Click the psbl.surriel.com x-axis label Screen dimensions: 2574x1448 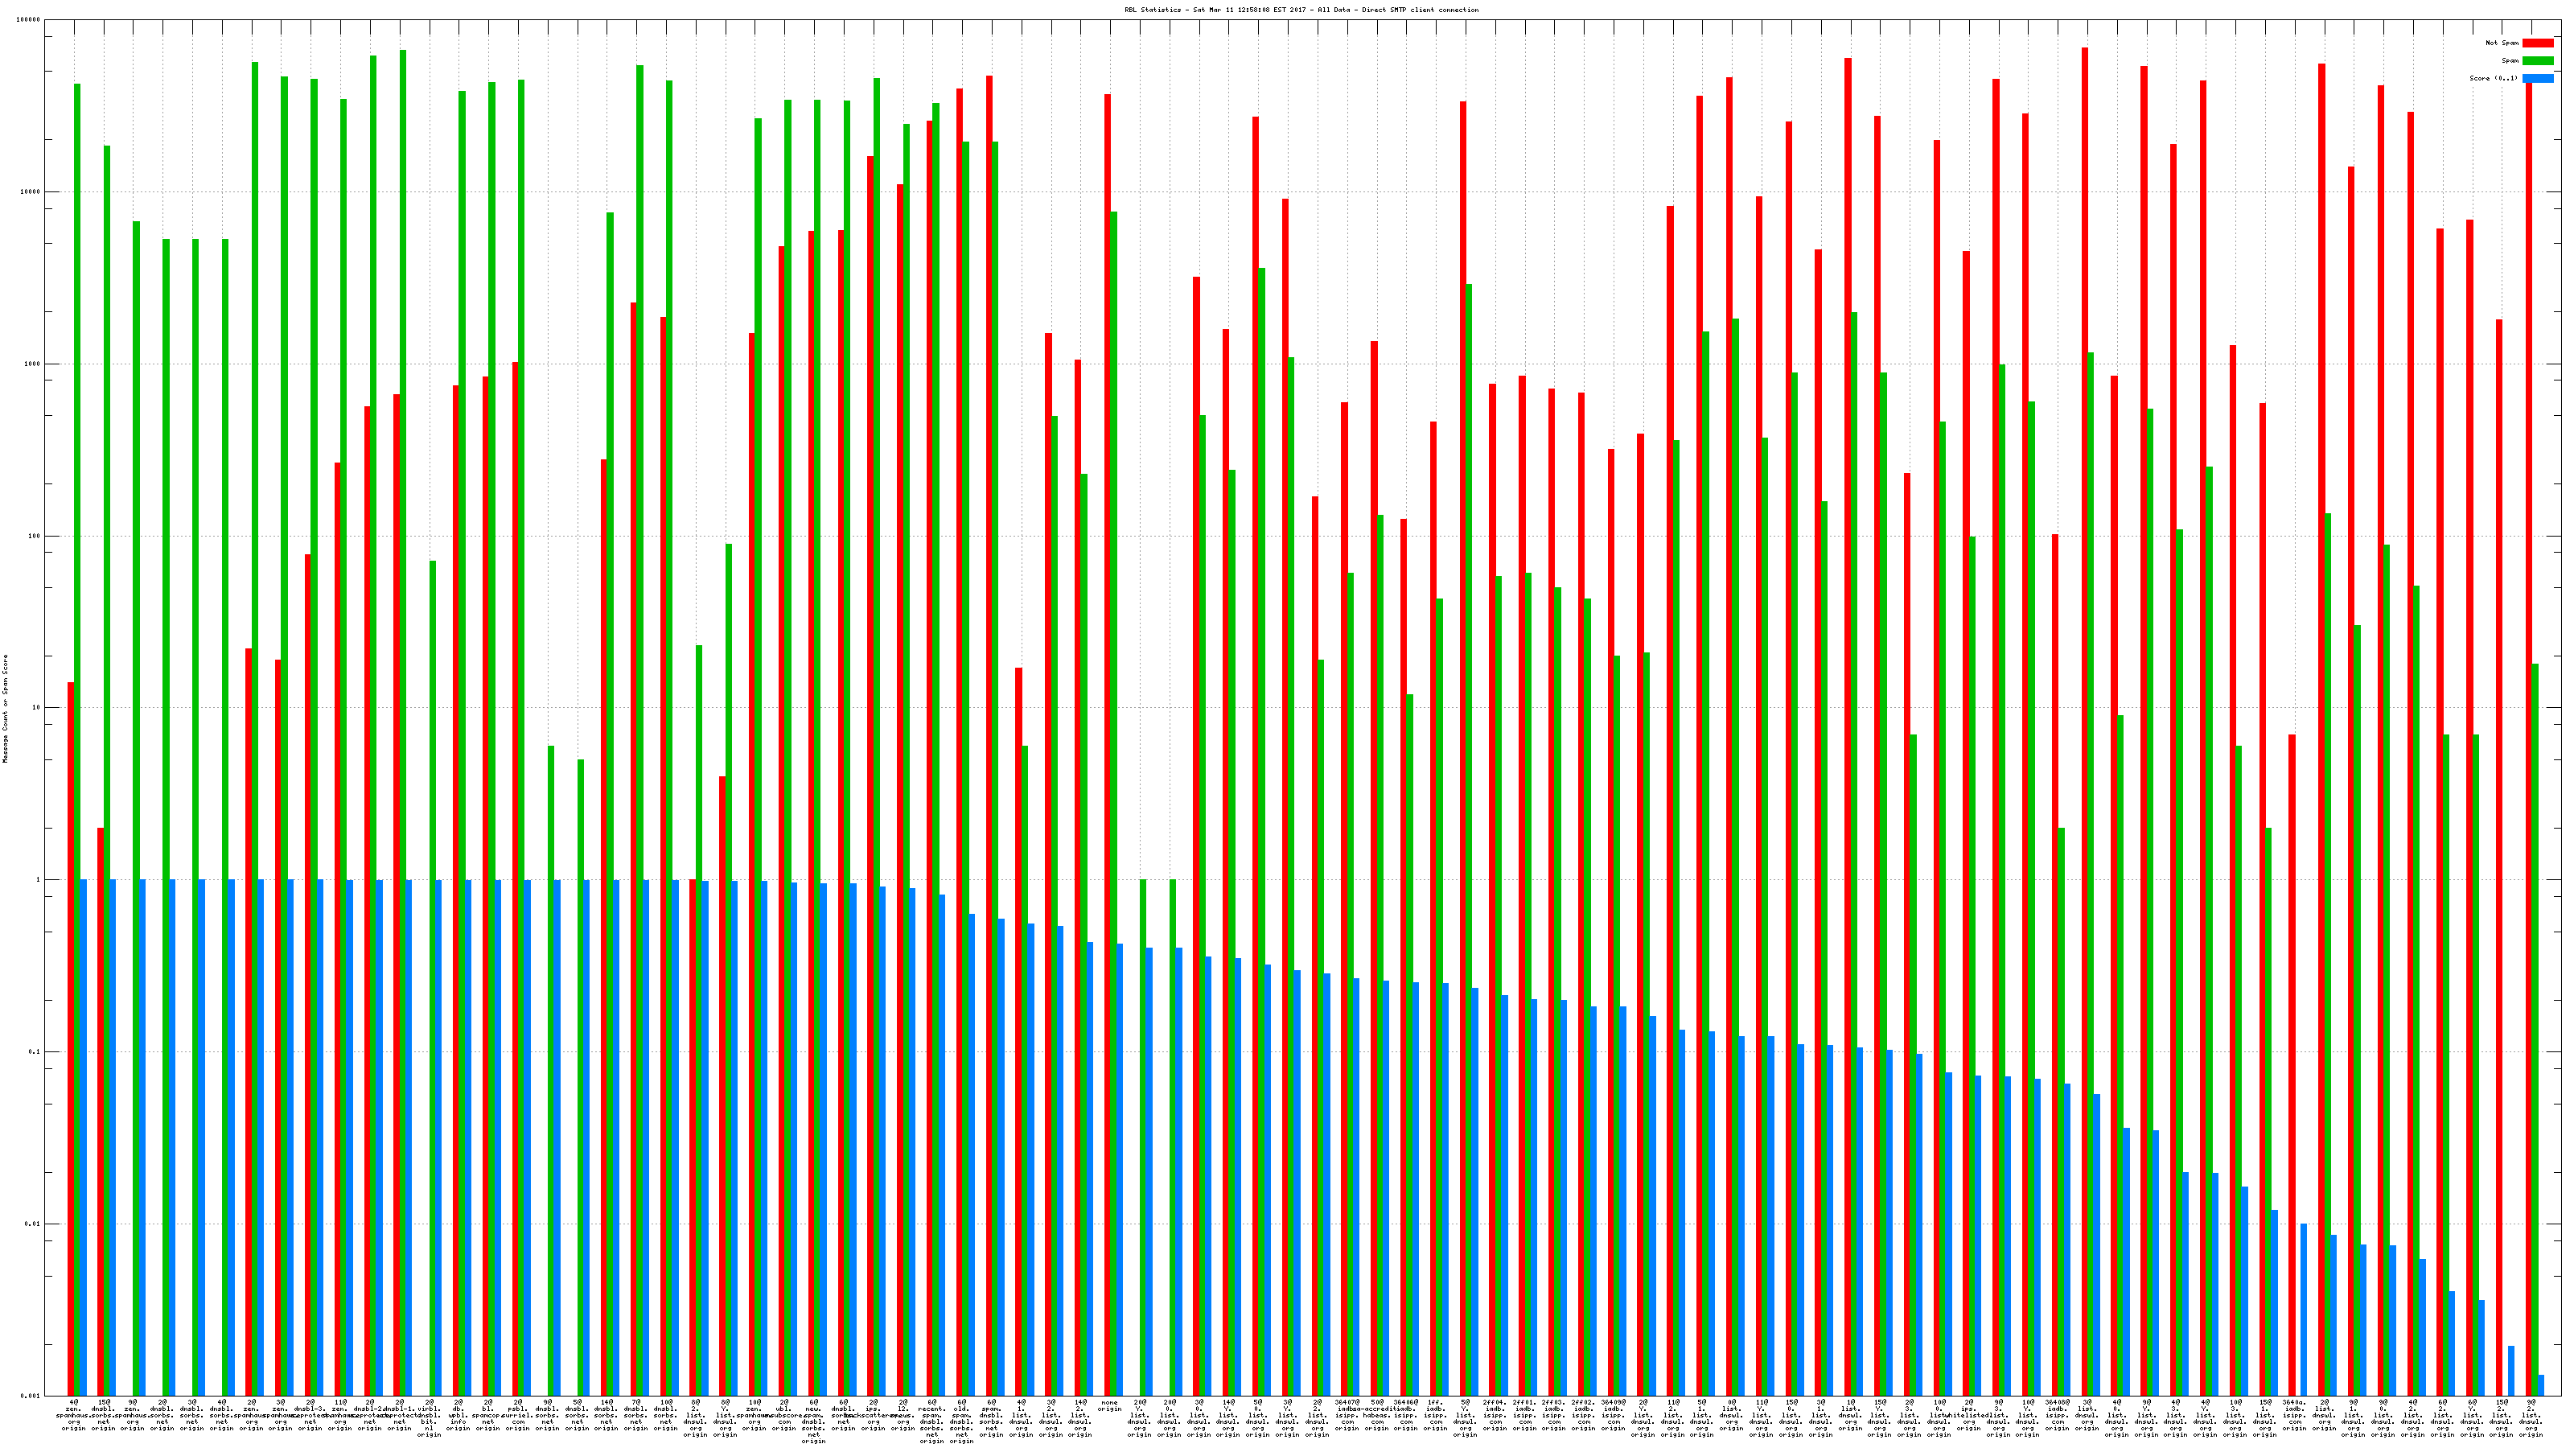517,1415
